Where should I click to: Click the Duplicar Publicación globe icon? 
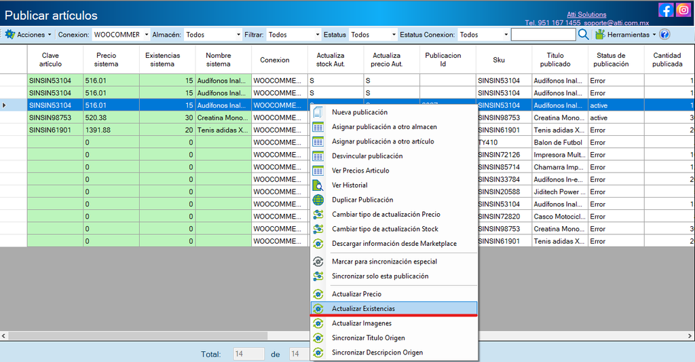[318, 200]
